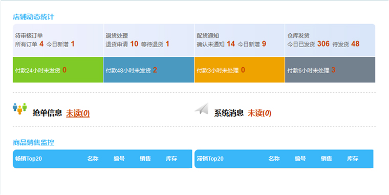Select the orange 付款3小时未处理 tile
Image resolution: width=389 pixels, height=195 pixels.
pos(240,70)
